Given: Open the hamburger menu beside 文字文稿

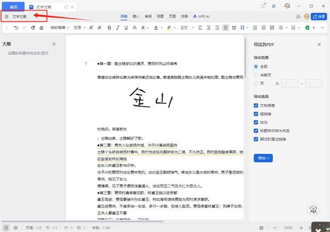Looking at the screenshot, I should pos(7,16).
